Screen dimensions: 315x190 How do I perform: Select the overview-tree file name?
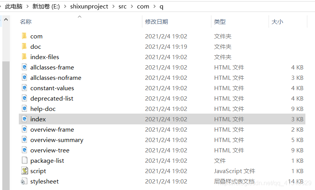click(50, 150)
